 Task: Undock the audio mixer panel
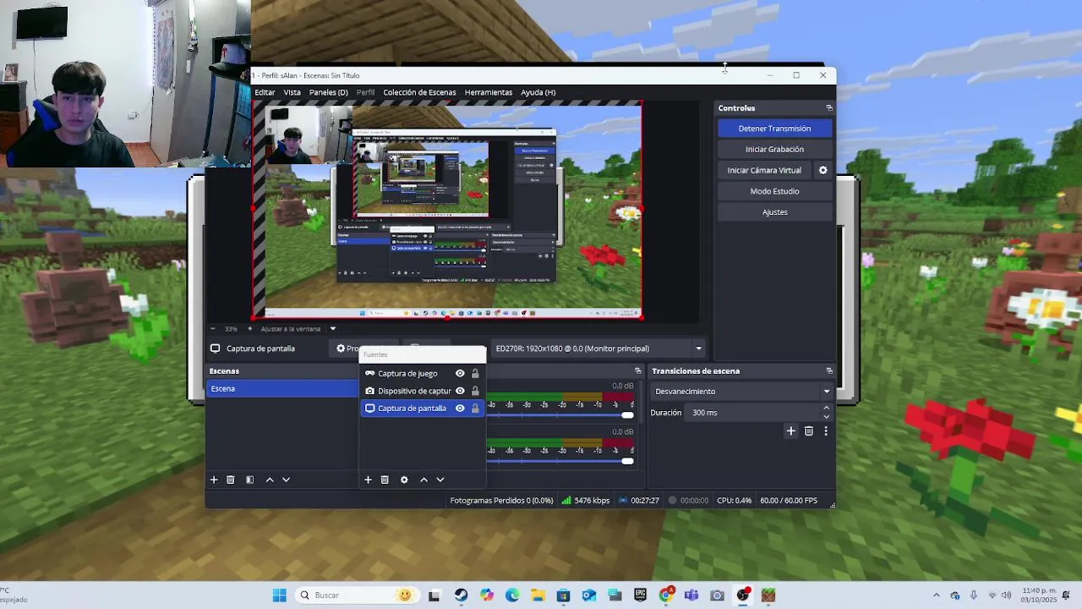(638, 371)
